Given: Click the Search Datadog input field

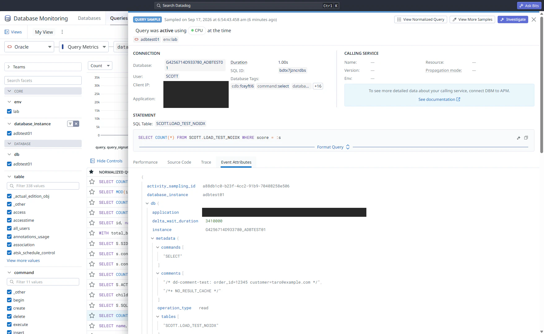Looking at the screenshot, I should [x=247, y=6].
